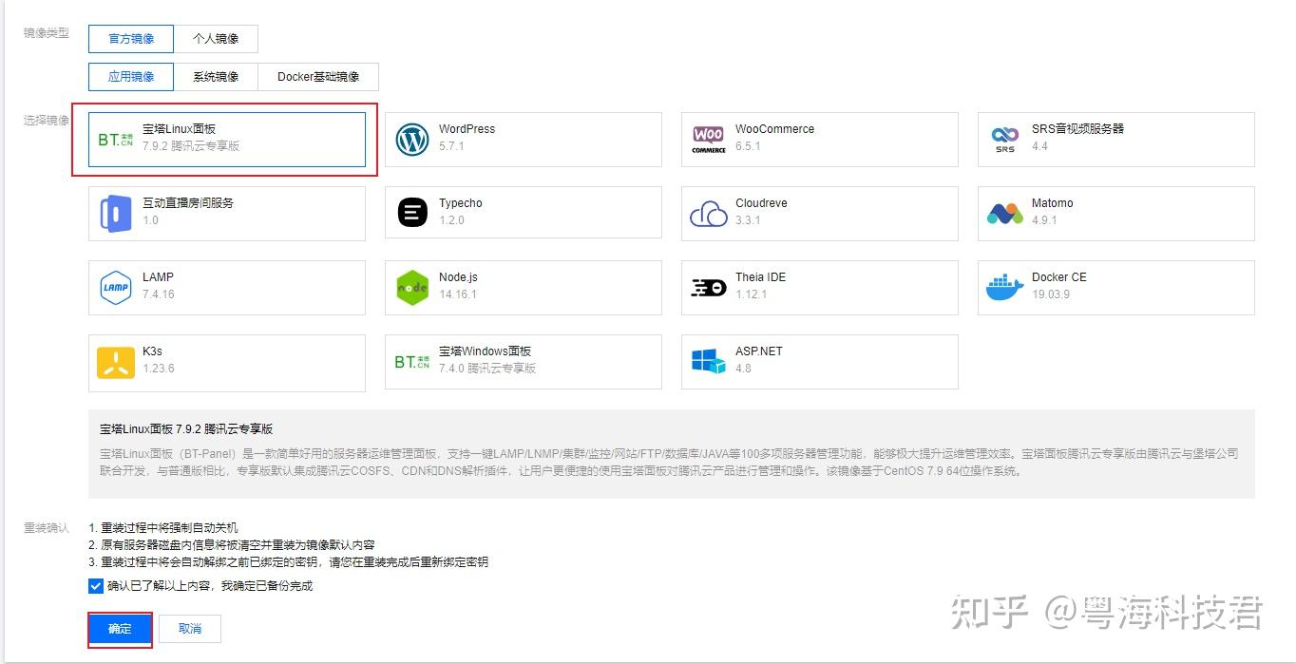Choose the ASP.NET 4.8 image card
This screenshot has width=1296, height=664.
point(820,362)
